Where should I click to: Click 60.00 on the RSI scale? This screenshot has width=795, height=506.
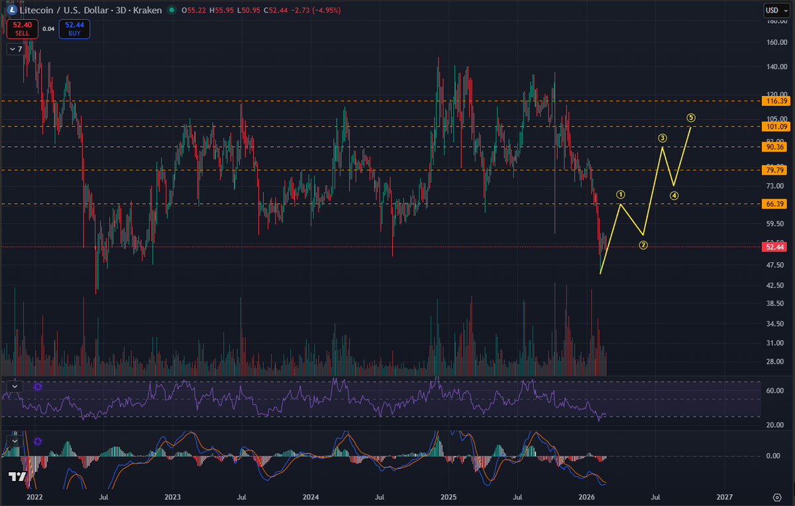[x=775, y=391]
